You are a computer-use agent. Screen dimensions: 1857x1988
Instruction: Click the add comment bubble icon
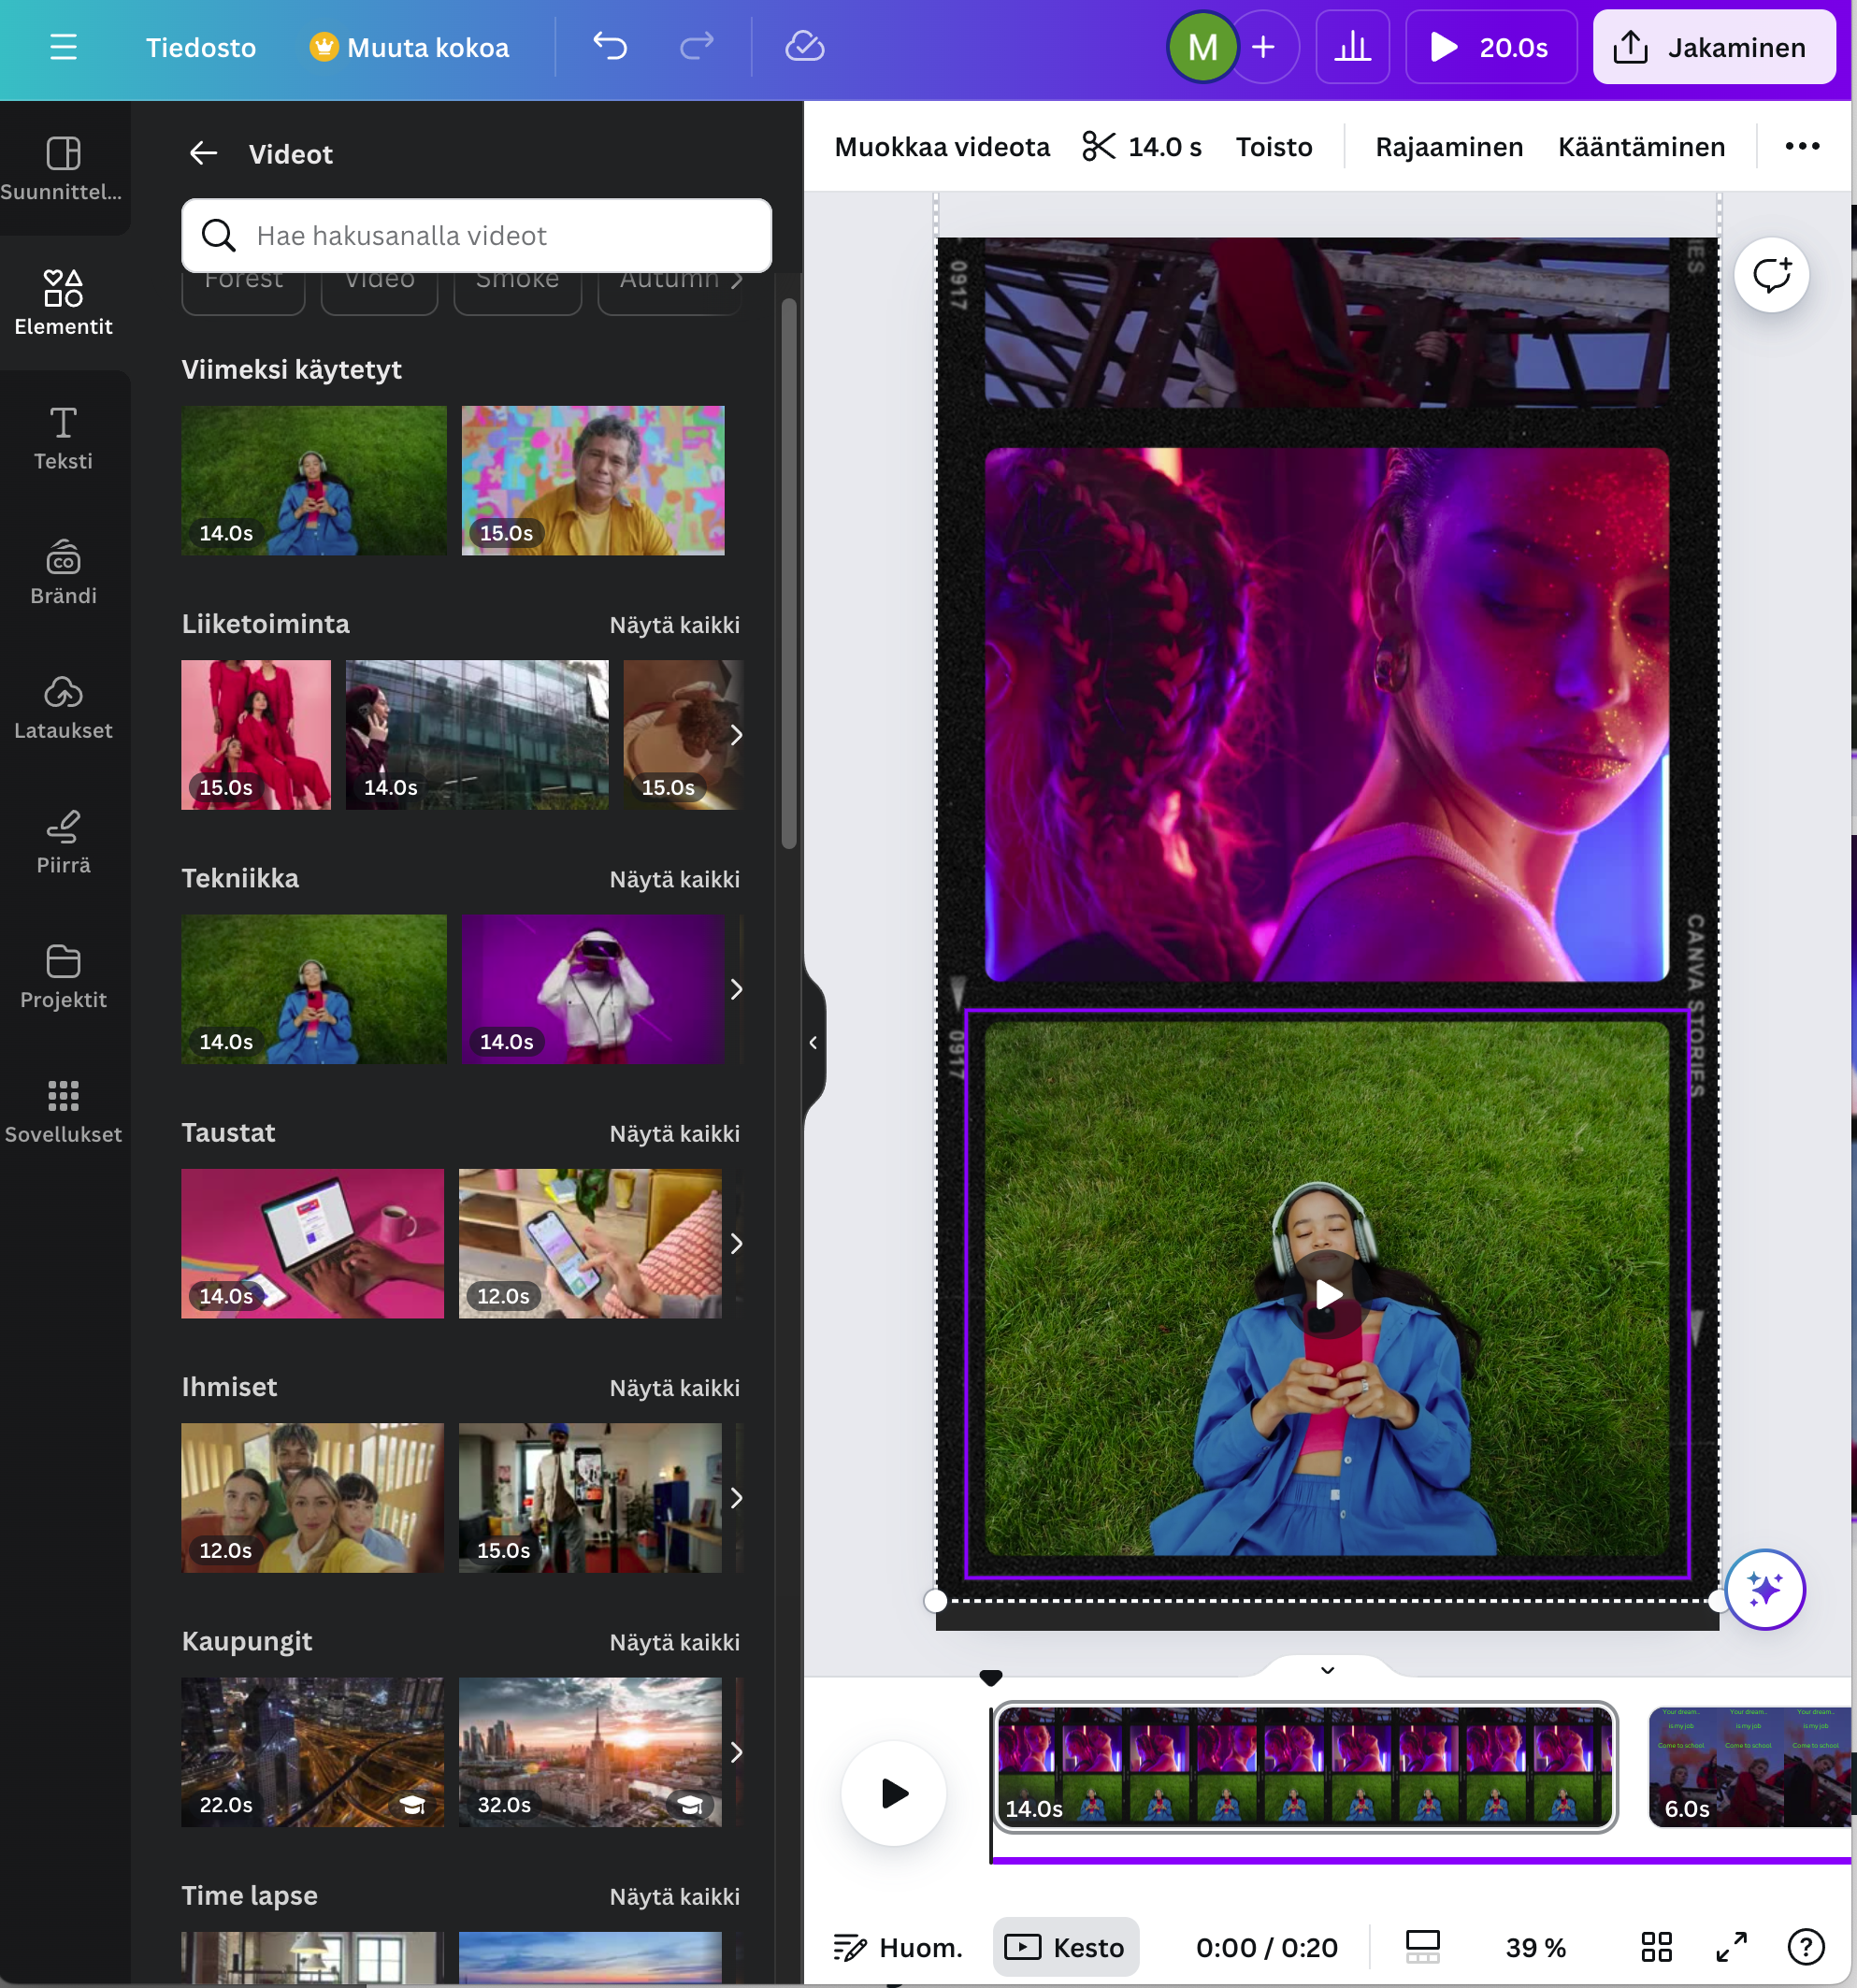click(1770, 275)
